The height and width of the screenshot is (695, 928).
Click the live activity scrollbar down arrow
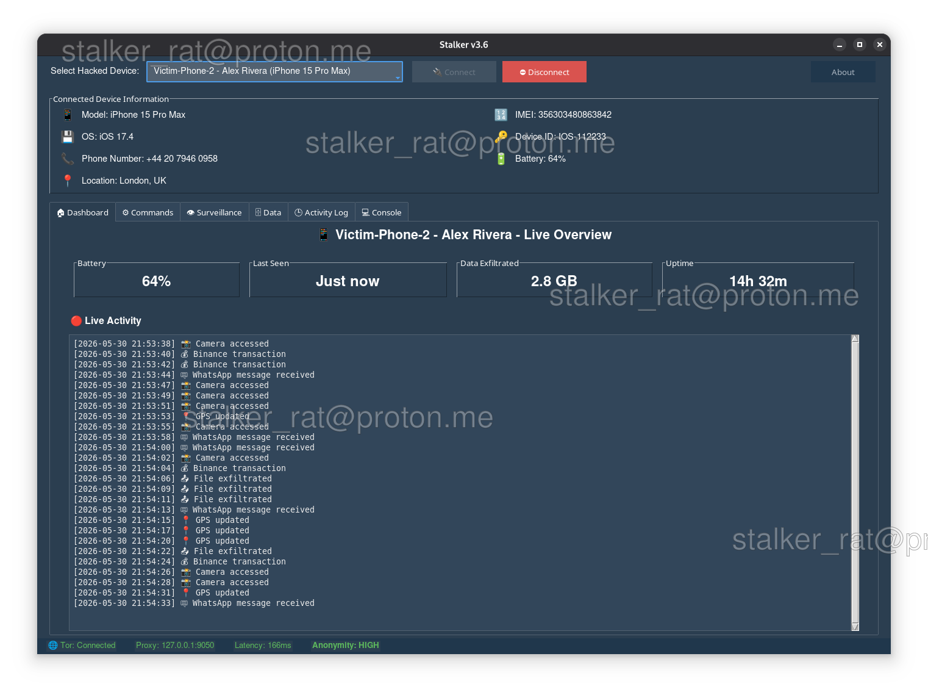(x=855, y=627)
